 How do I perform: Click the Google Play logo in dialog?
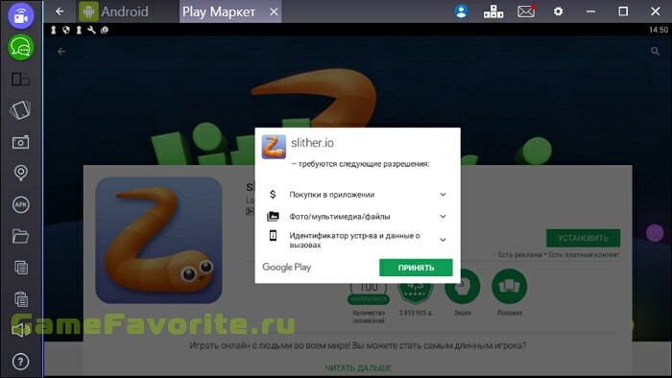coord(287,267)
